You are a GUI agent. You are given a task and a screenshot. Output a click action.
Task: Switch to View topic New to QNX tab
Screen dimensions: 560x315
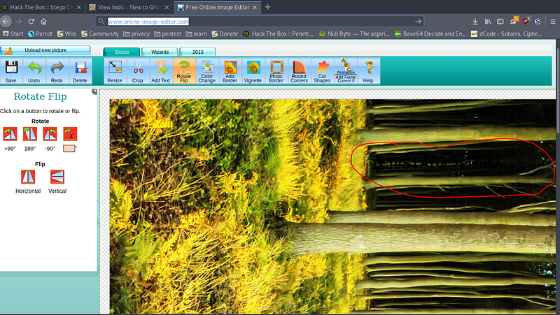pos(129,7)
